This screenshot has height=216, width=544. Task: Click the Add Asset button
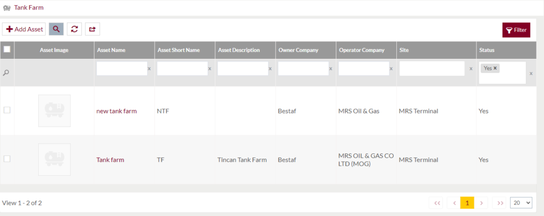(24, 29)
